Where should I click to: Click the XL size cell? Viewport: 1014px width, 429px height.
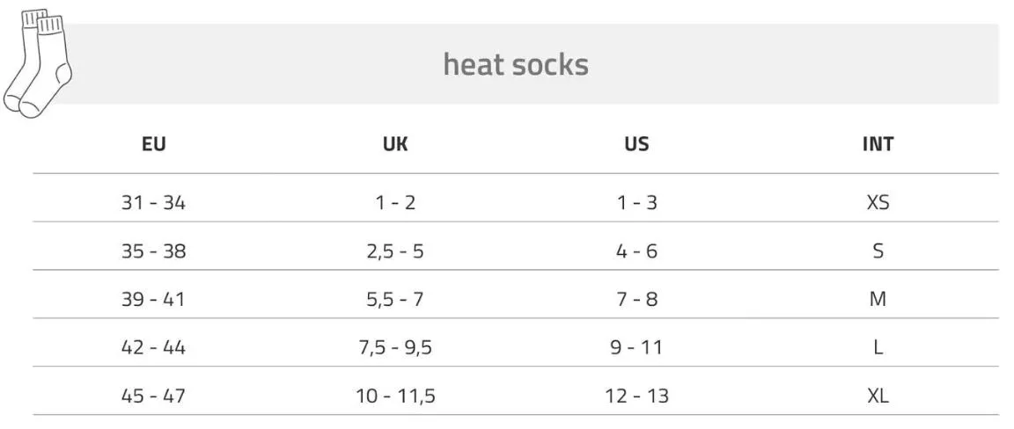coord(878,396)
